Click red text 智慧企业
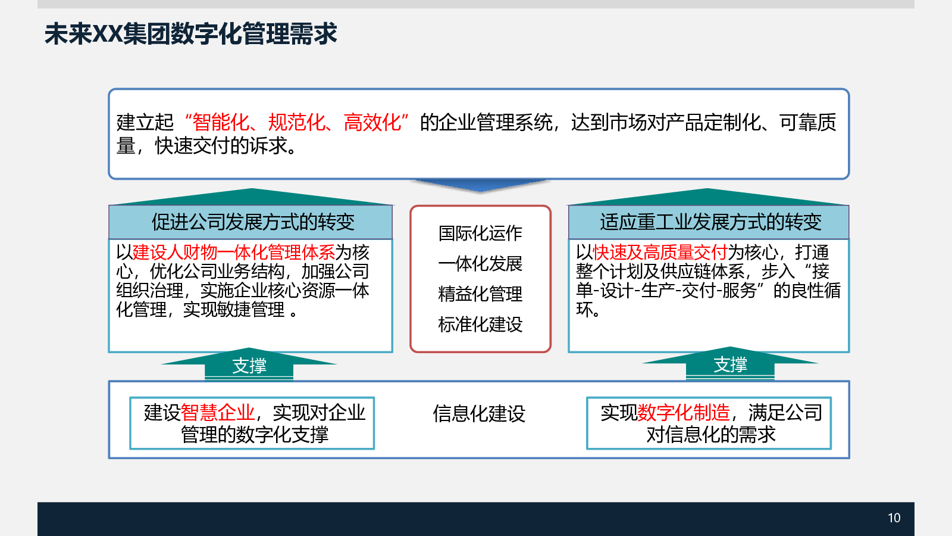The width and height of the screenshot is (952, 536). point(217,413)
